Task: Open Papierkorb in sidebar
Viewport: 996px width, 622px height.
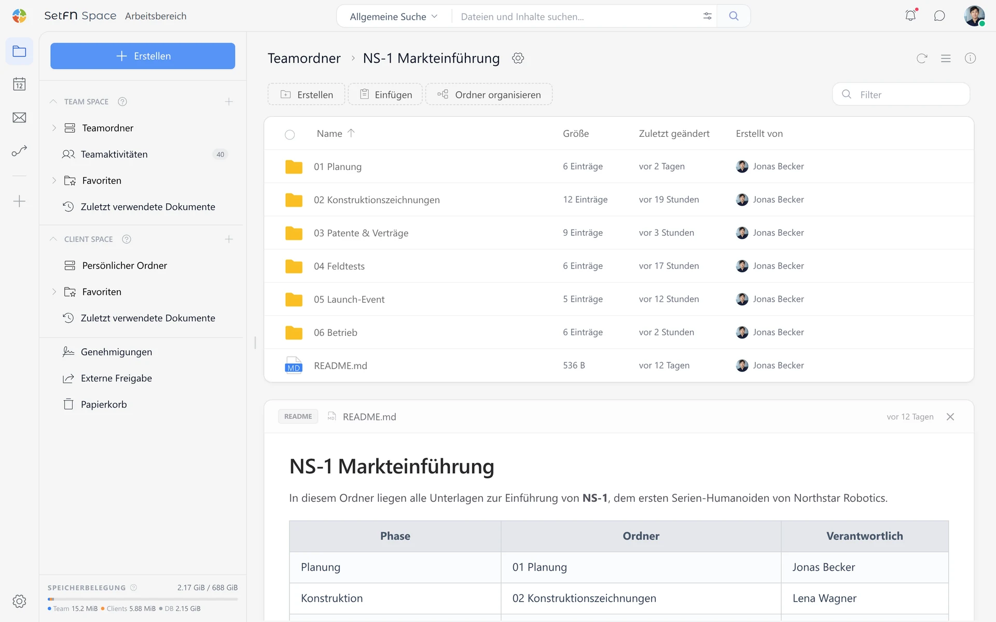Action: 143,404
